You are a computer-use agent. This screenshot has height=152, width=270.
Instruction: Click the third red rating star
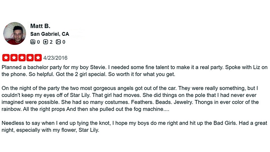click(22, 58)
